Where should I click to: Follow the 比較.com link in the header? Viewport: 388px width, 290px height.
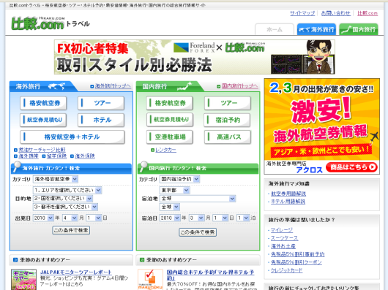click(368, 13)
